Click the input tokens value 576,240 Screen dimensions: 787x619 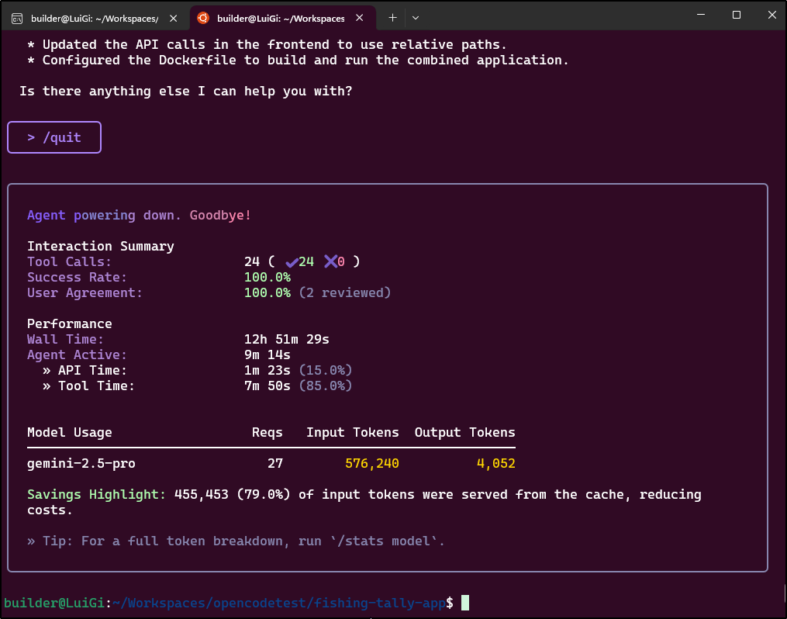[372, 463]
